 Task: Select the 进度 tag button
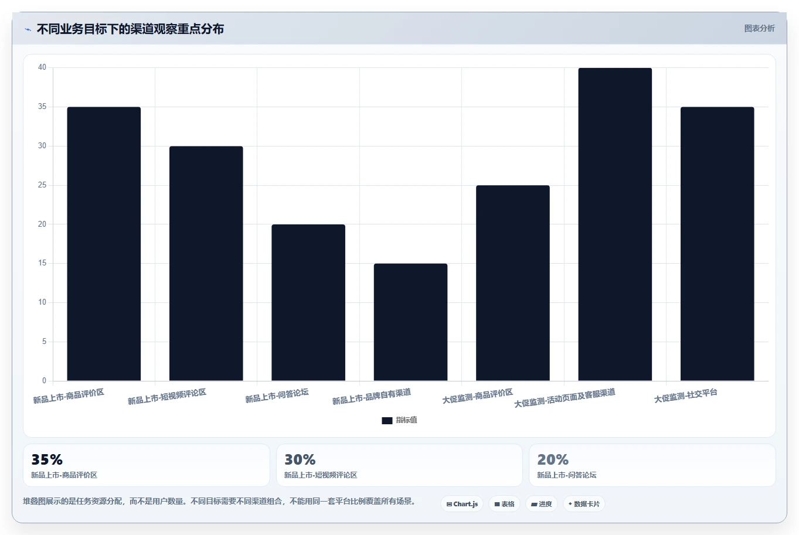point(541,504)
